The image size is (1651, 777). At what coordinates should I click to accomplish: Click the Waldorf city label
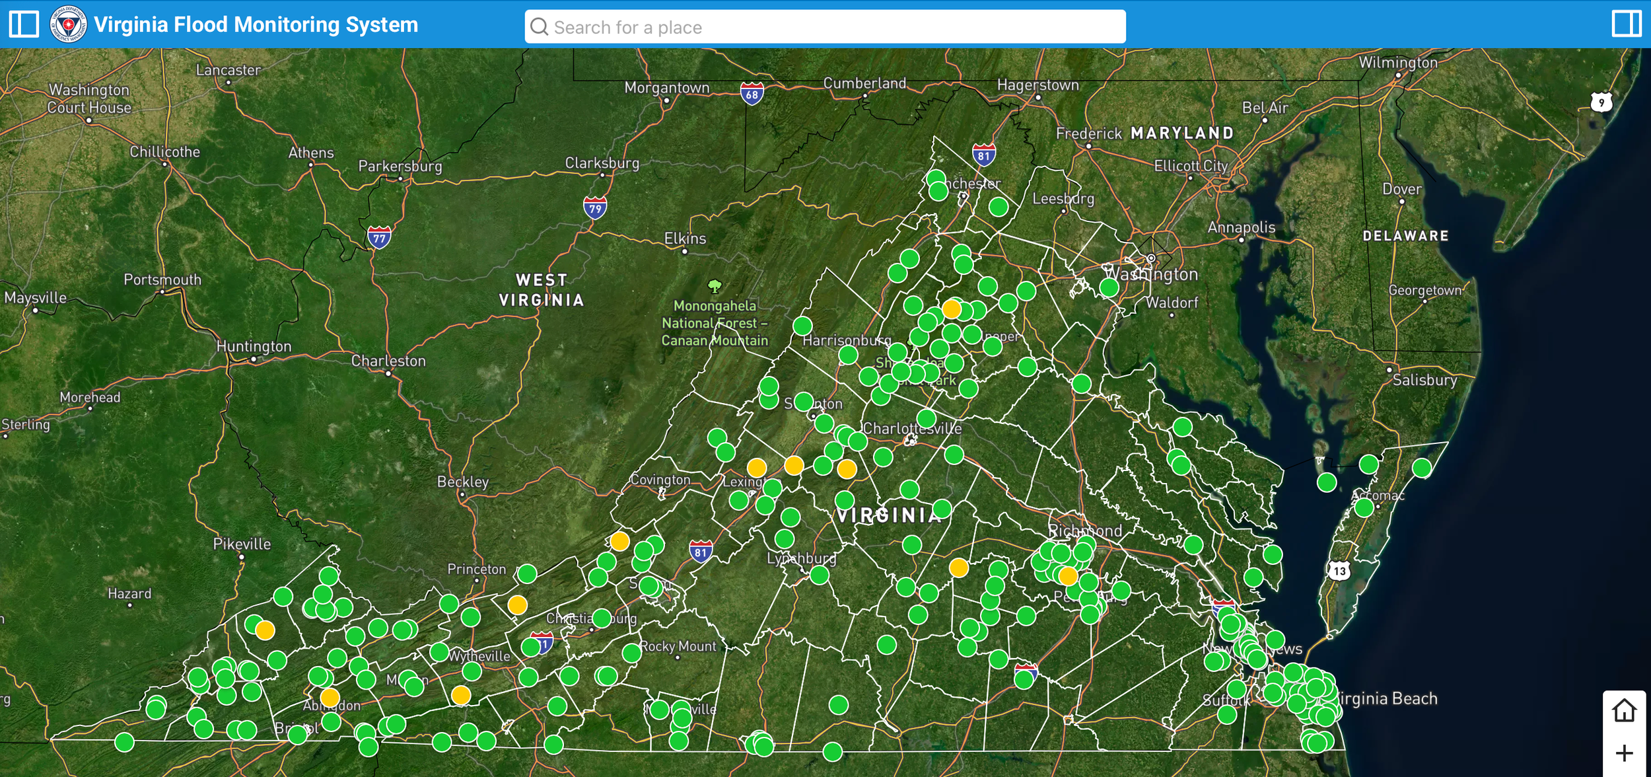pos(1172,303)
